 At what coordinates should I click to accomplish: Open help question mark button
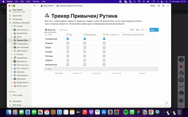[167, 103]
